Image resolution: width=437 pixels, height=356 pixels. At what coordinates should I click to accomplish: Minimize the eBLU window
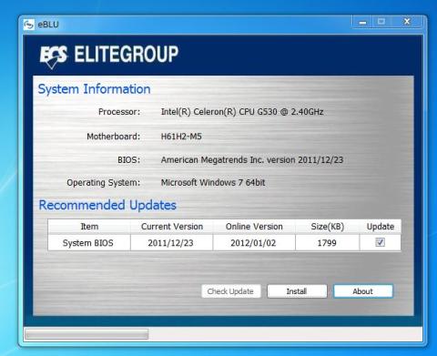pyautogui.click(x=362, y=22)
